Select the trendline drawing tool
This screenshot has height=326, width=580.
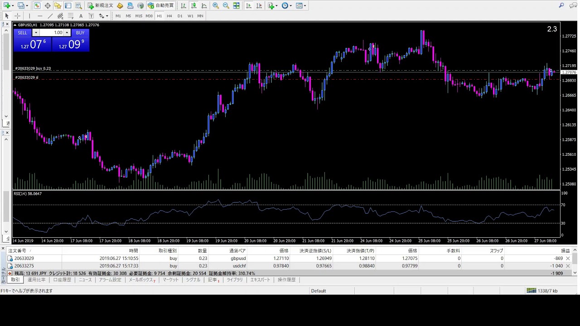(x=50, y=16)
